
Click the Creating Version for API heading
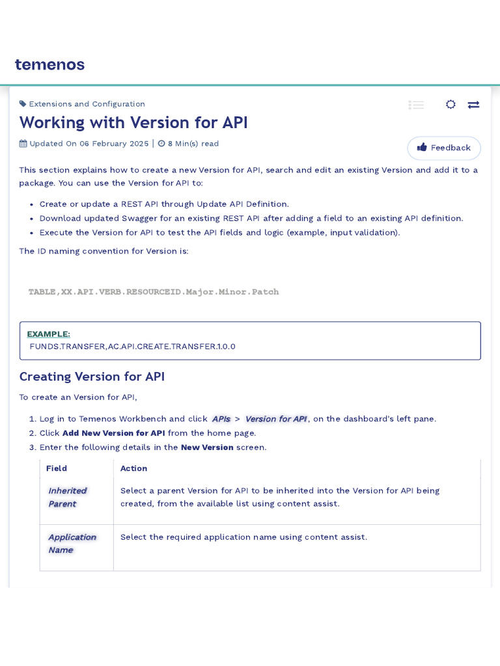92,377
